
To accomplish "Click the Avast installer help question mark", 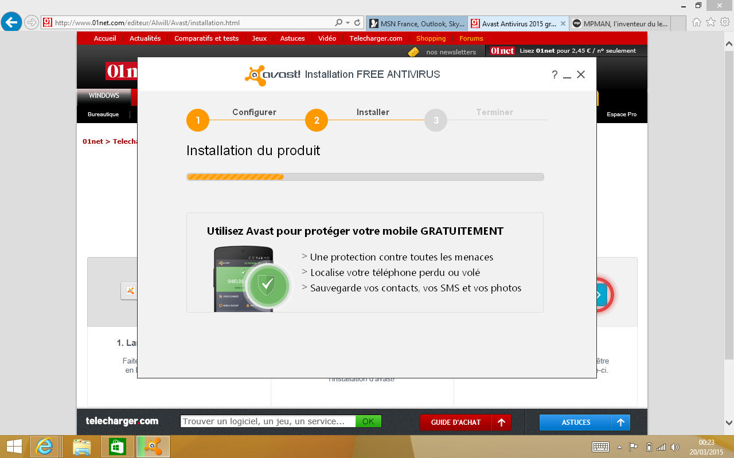I will [555, 75].
